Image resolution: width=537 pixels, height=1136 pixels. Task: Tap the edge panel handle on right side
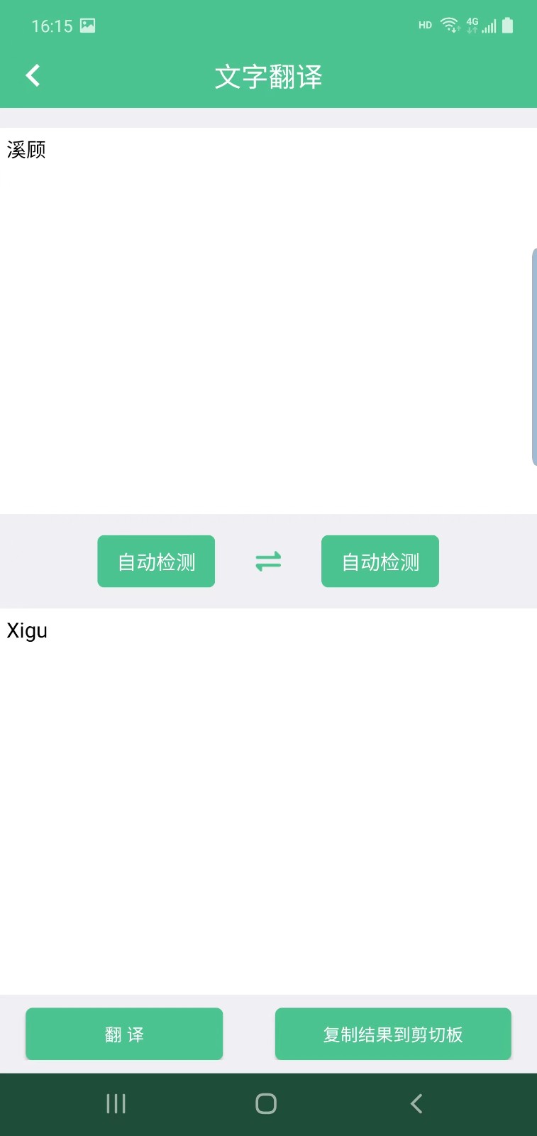[533, 357]
